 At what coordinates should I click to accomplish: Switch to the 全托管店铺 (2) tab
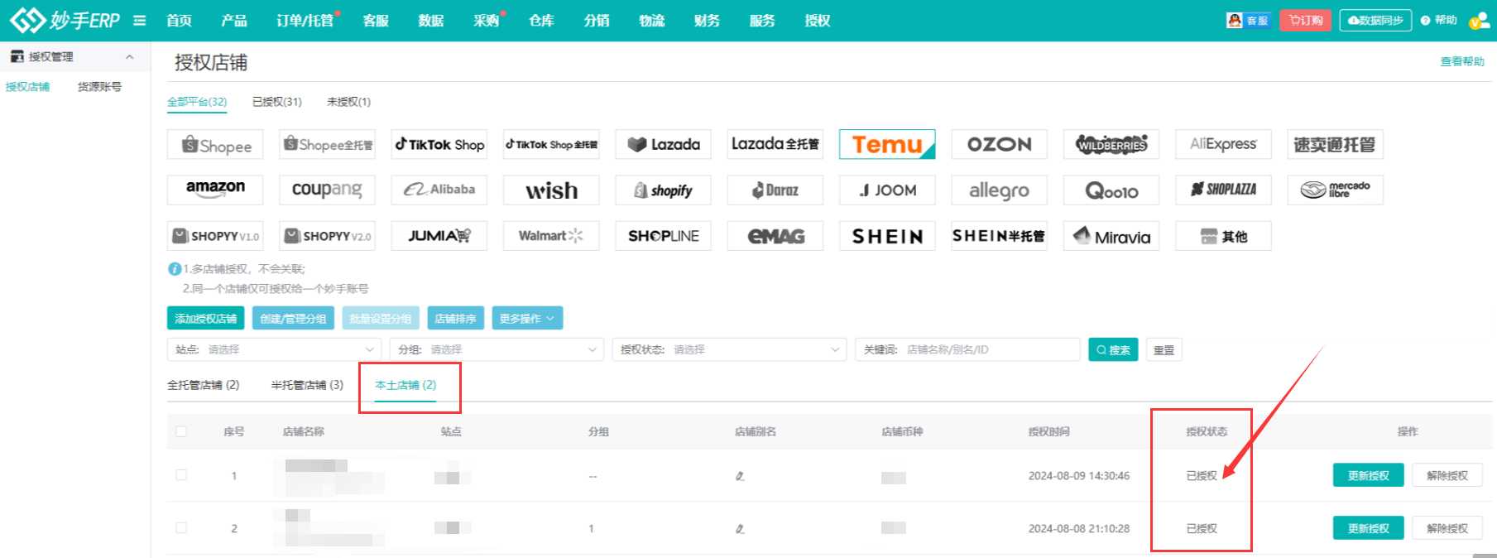(x=203, y=385)
